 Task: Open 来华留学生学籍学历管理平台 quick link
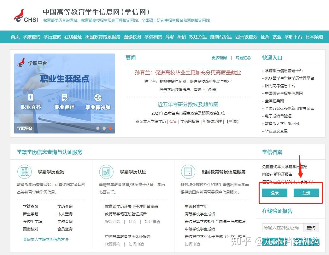point(289,78)
